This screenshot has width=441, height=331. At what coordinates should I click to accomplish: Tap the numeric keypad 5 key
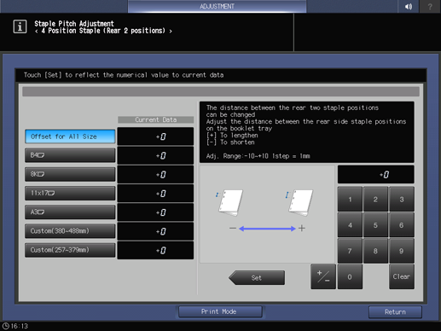375,225
